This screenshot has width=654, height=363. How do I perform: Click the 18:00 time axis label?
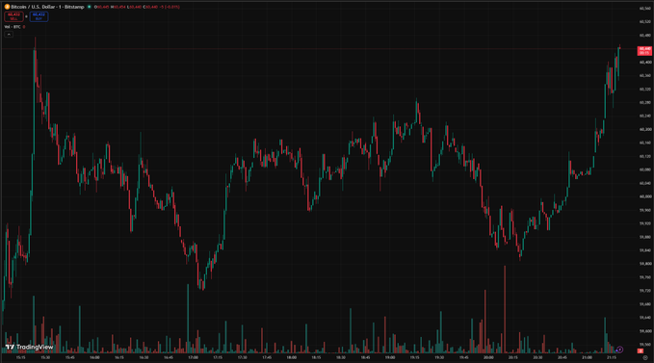point(292,357)
